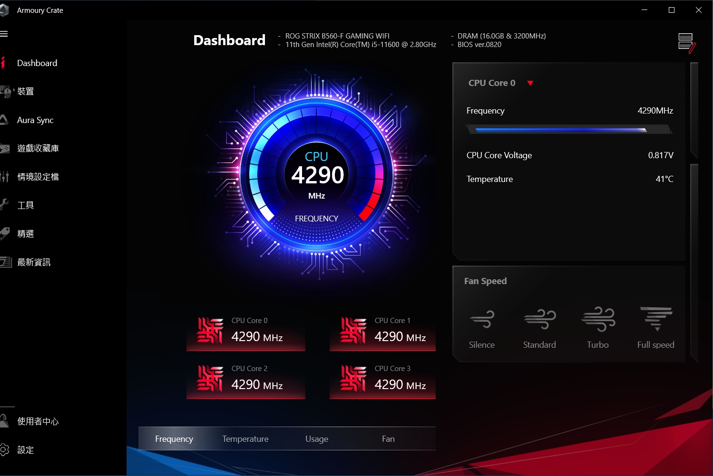Click the Armoury Crate logo icon

4,10
